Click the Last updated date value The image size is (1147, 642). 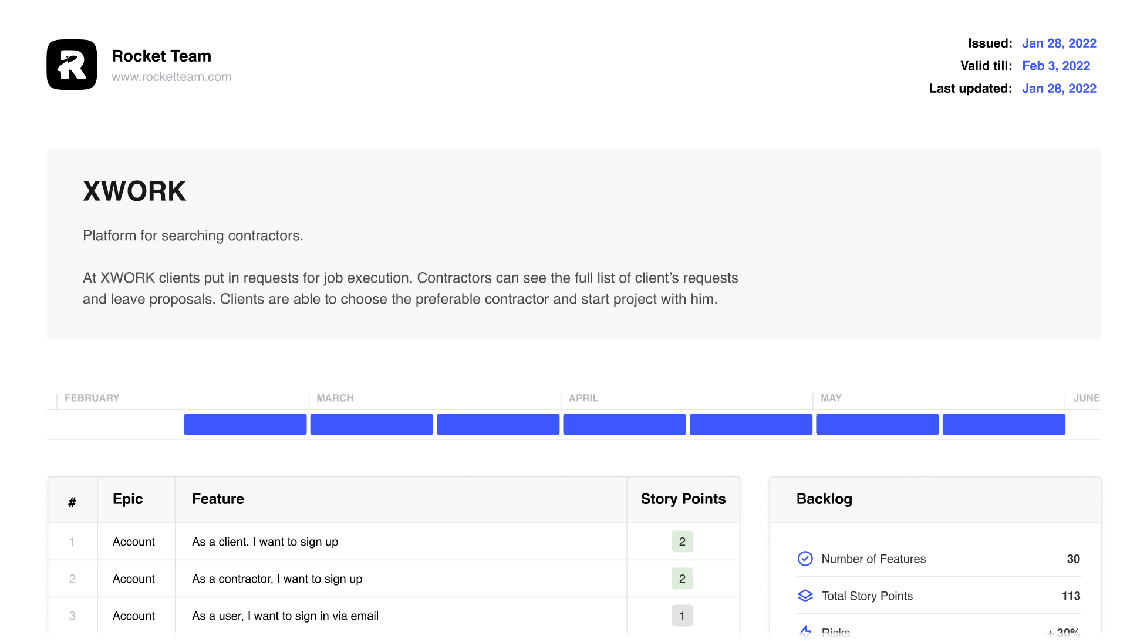pos(1058,89)
